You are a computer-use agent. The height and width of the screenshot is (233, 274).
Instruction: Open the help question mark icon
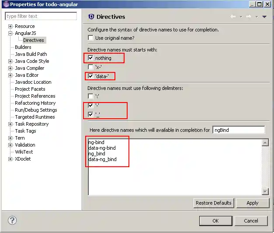pos(12,220)
